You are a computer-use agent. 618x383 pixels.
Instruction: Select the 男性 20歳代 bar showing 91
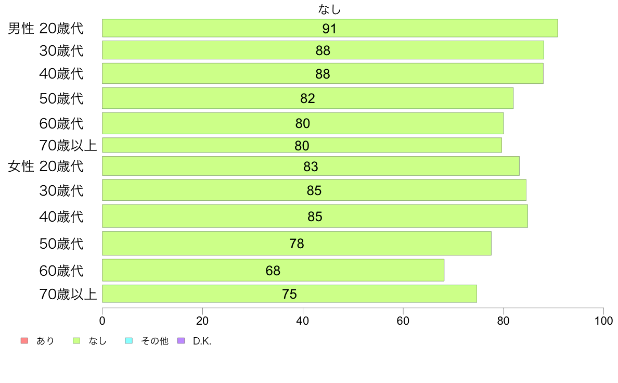tap(330, 28)
